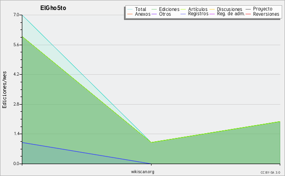
Task: Click the 'Ediciones' legend label
Action: point(169,9)
